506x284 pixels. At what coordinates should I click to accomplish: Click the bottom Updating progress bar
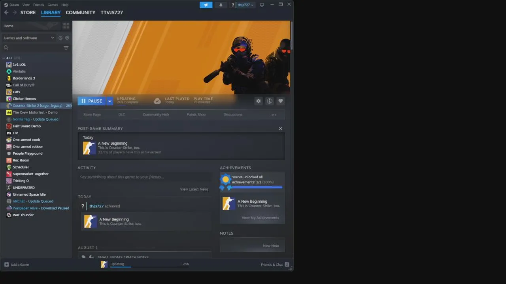tap(150, 267)
